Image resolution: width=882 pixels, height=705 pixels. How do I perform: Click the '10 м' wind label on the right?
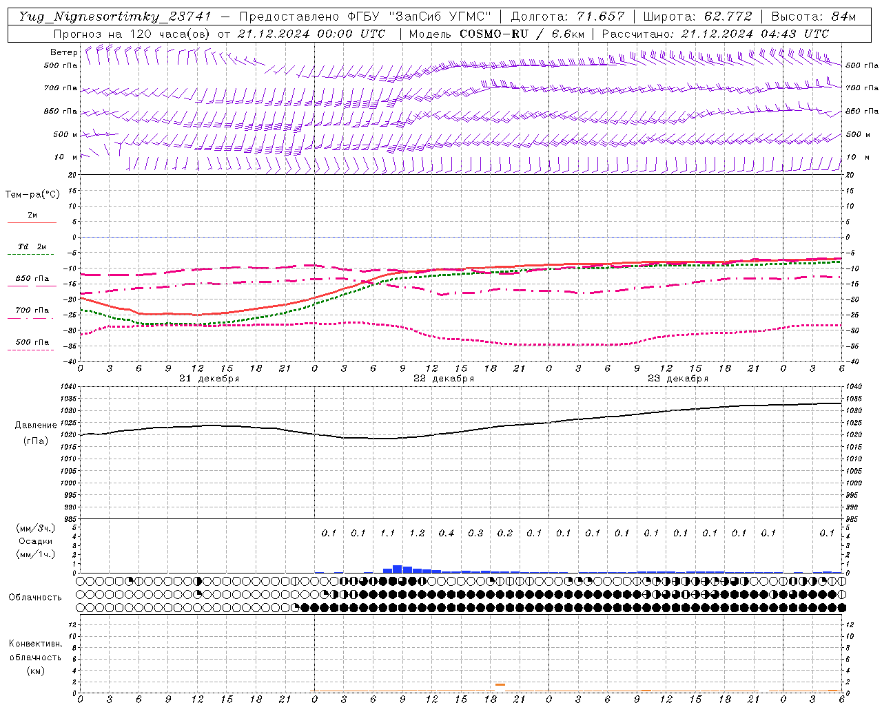[x=857, y=158]
